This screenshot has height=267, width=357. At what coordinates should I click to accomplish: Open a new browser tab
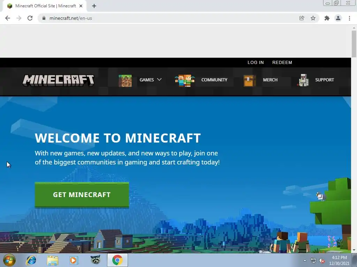tap(94, 6)
